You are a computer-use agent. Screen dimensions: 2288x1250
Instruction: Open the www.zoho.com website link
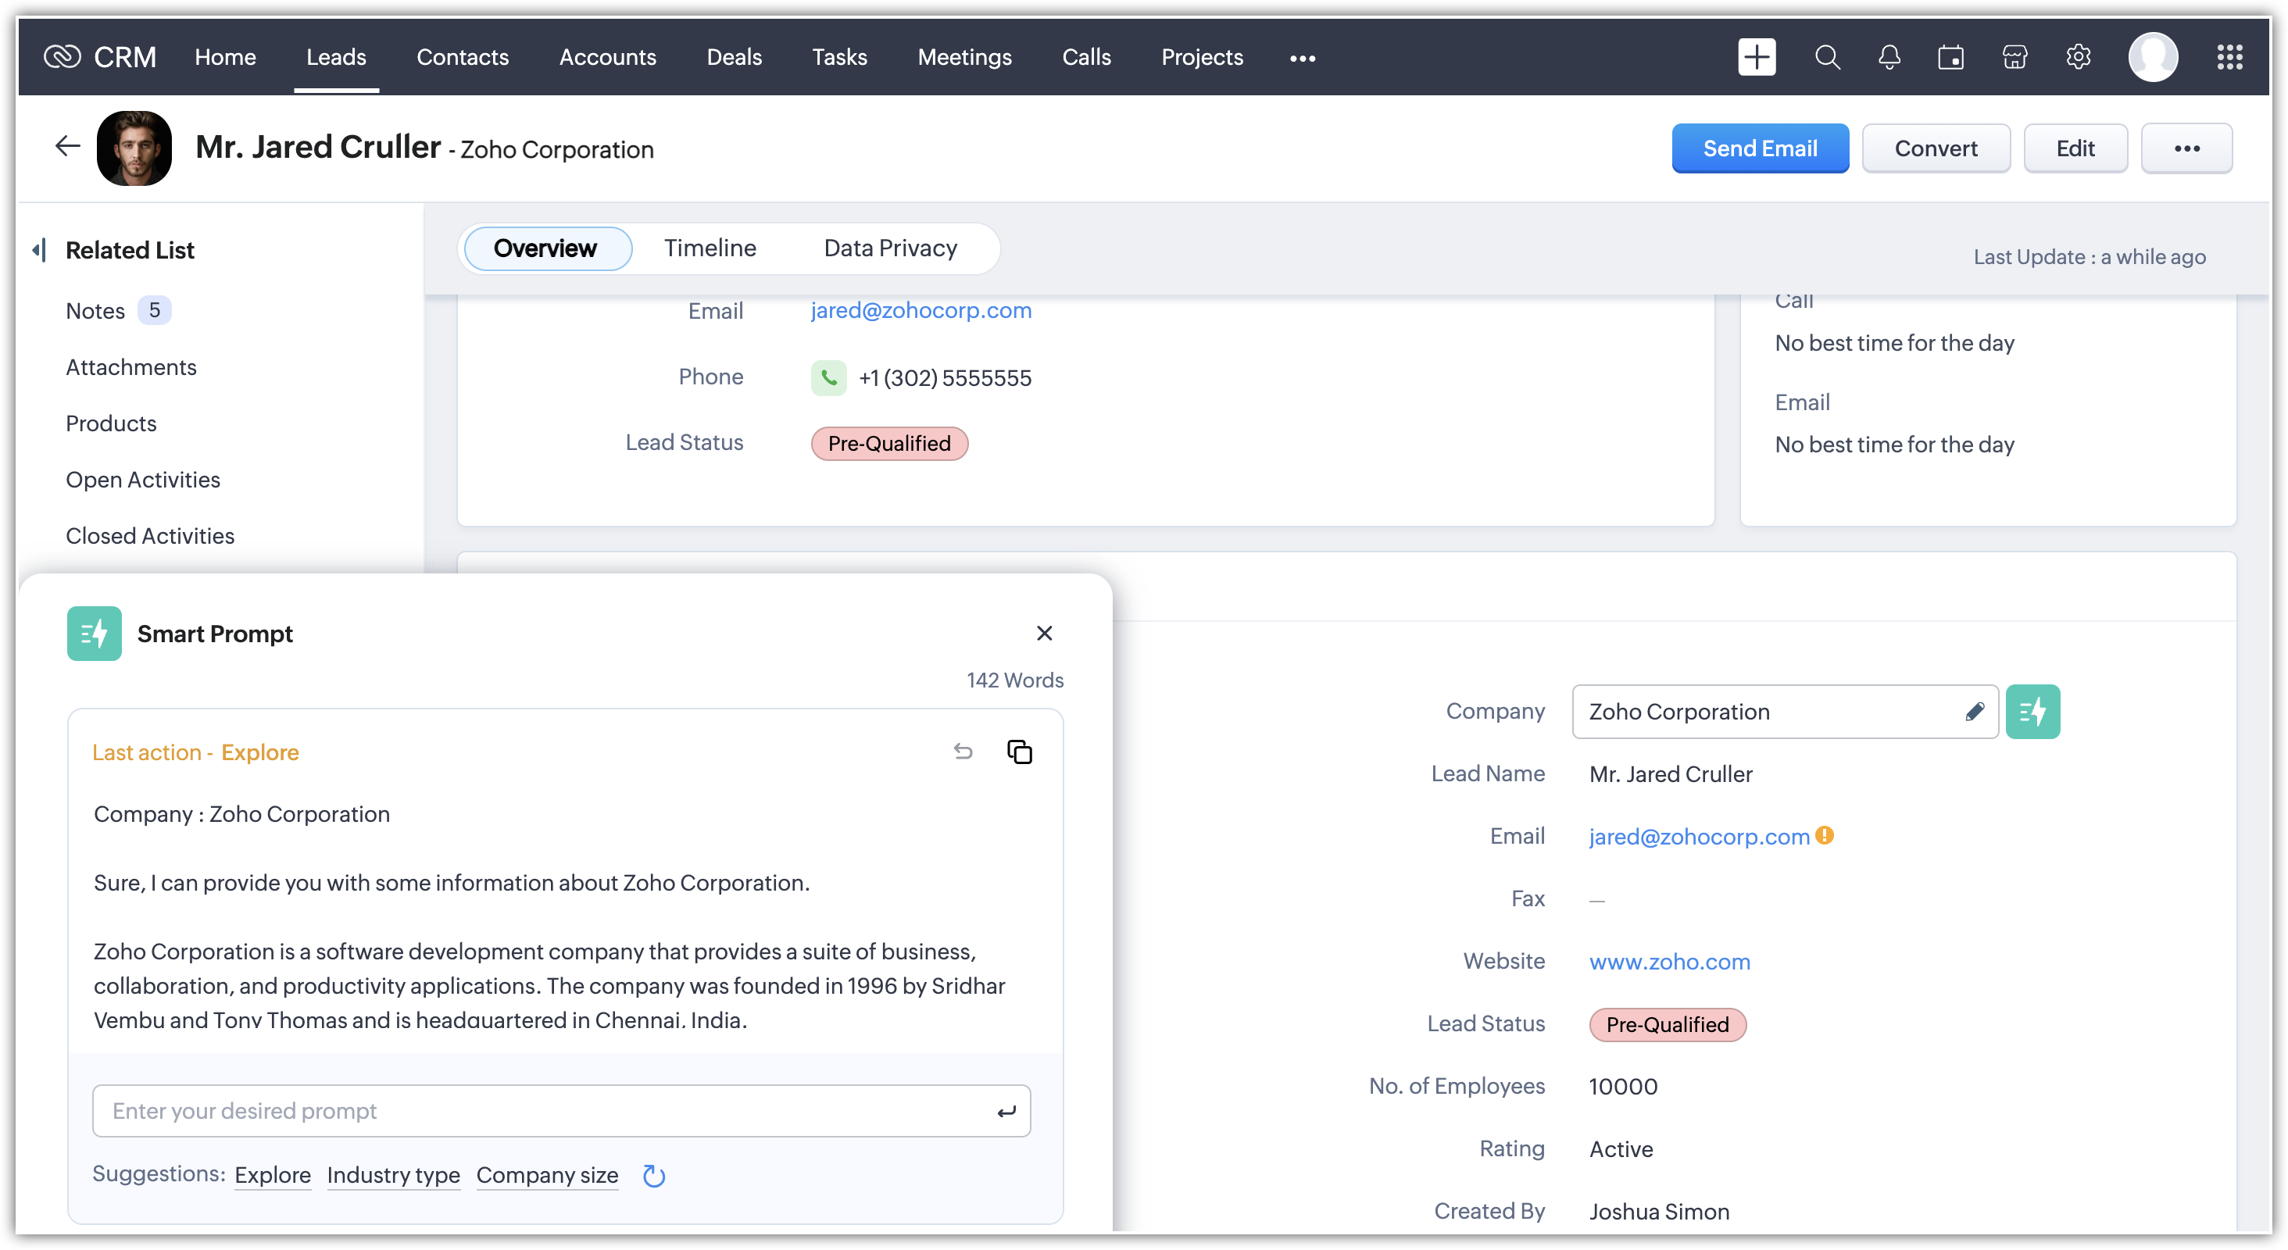(1669, 962)
